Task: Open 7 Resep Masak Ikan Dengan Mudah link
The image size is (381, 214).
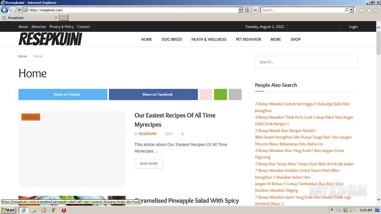Action: tap(285, 130)
